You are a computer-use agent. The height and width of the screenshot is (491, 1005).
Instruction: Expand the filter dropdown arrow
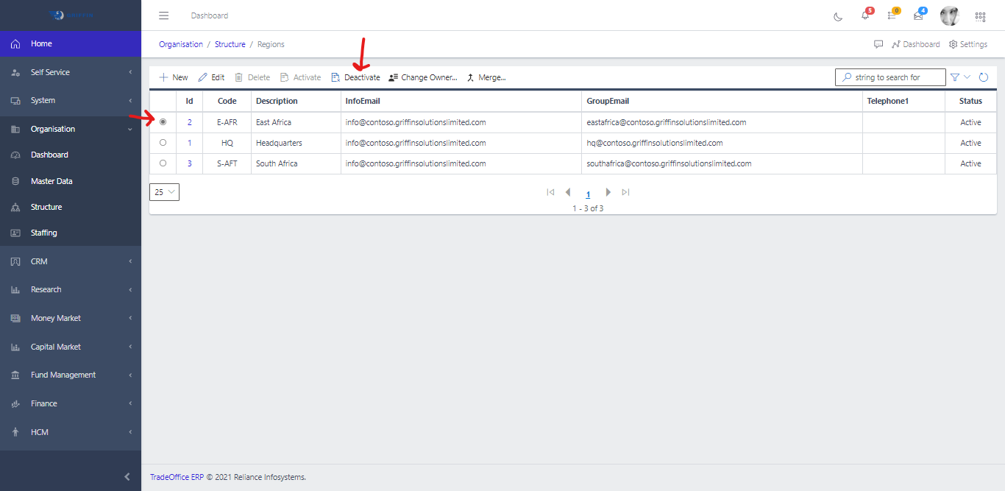point(967,77)
